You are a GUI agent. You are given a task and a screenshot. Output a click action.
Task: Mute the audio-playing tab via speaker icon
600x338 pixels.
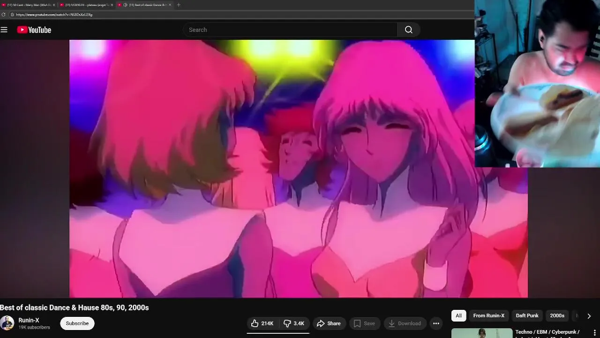pyautogui.click(x=125, y=5)
